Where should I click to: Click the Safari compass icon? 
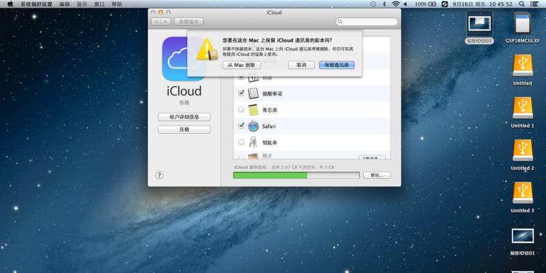253,126
